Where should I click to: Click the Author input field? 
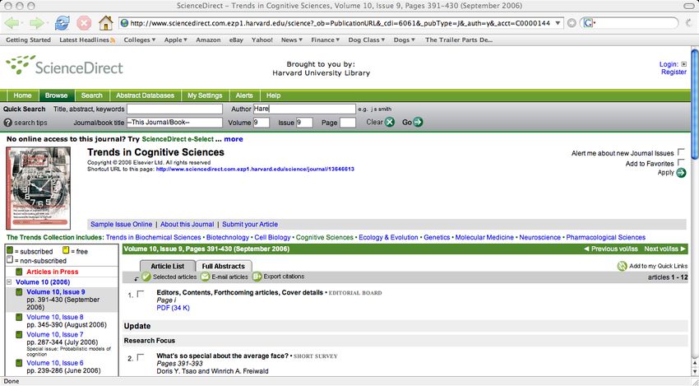click(x=304, y=109)
